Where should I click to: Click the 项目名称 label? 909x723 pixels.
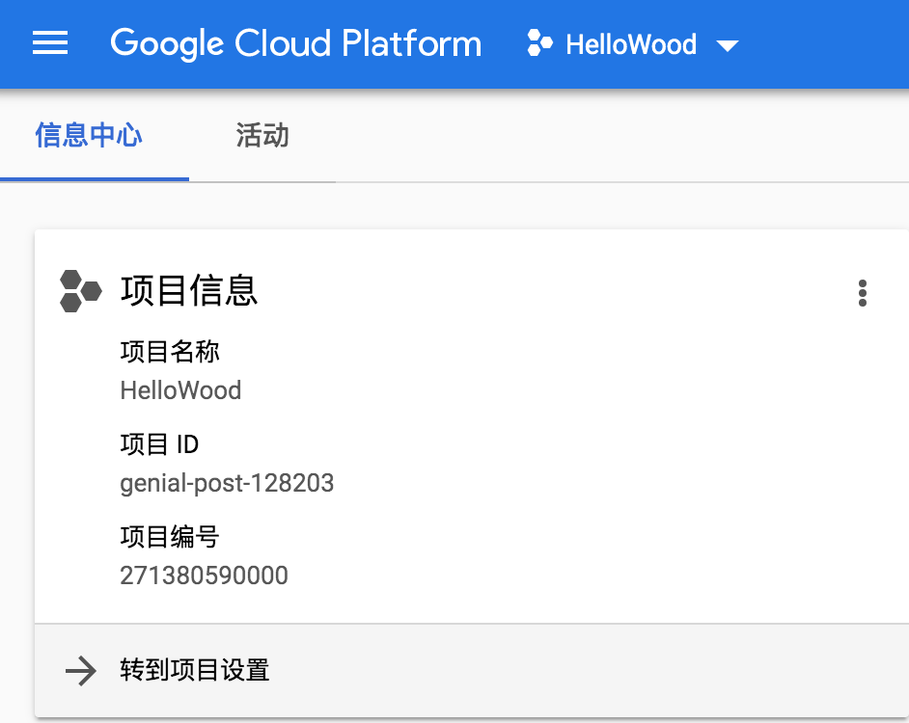pos(170,352)
